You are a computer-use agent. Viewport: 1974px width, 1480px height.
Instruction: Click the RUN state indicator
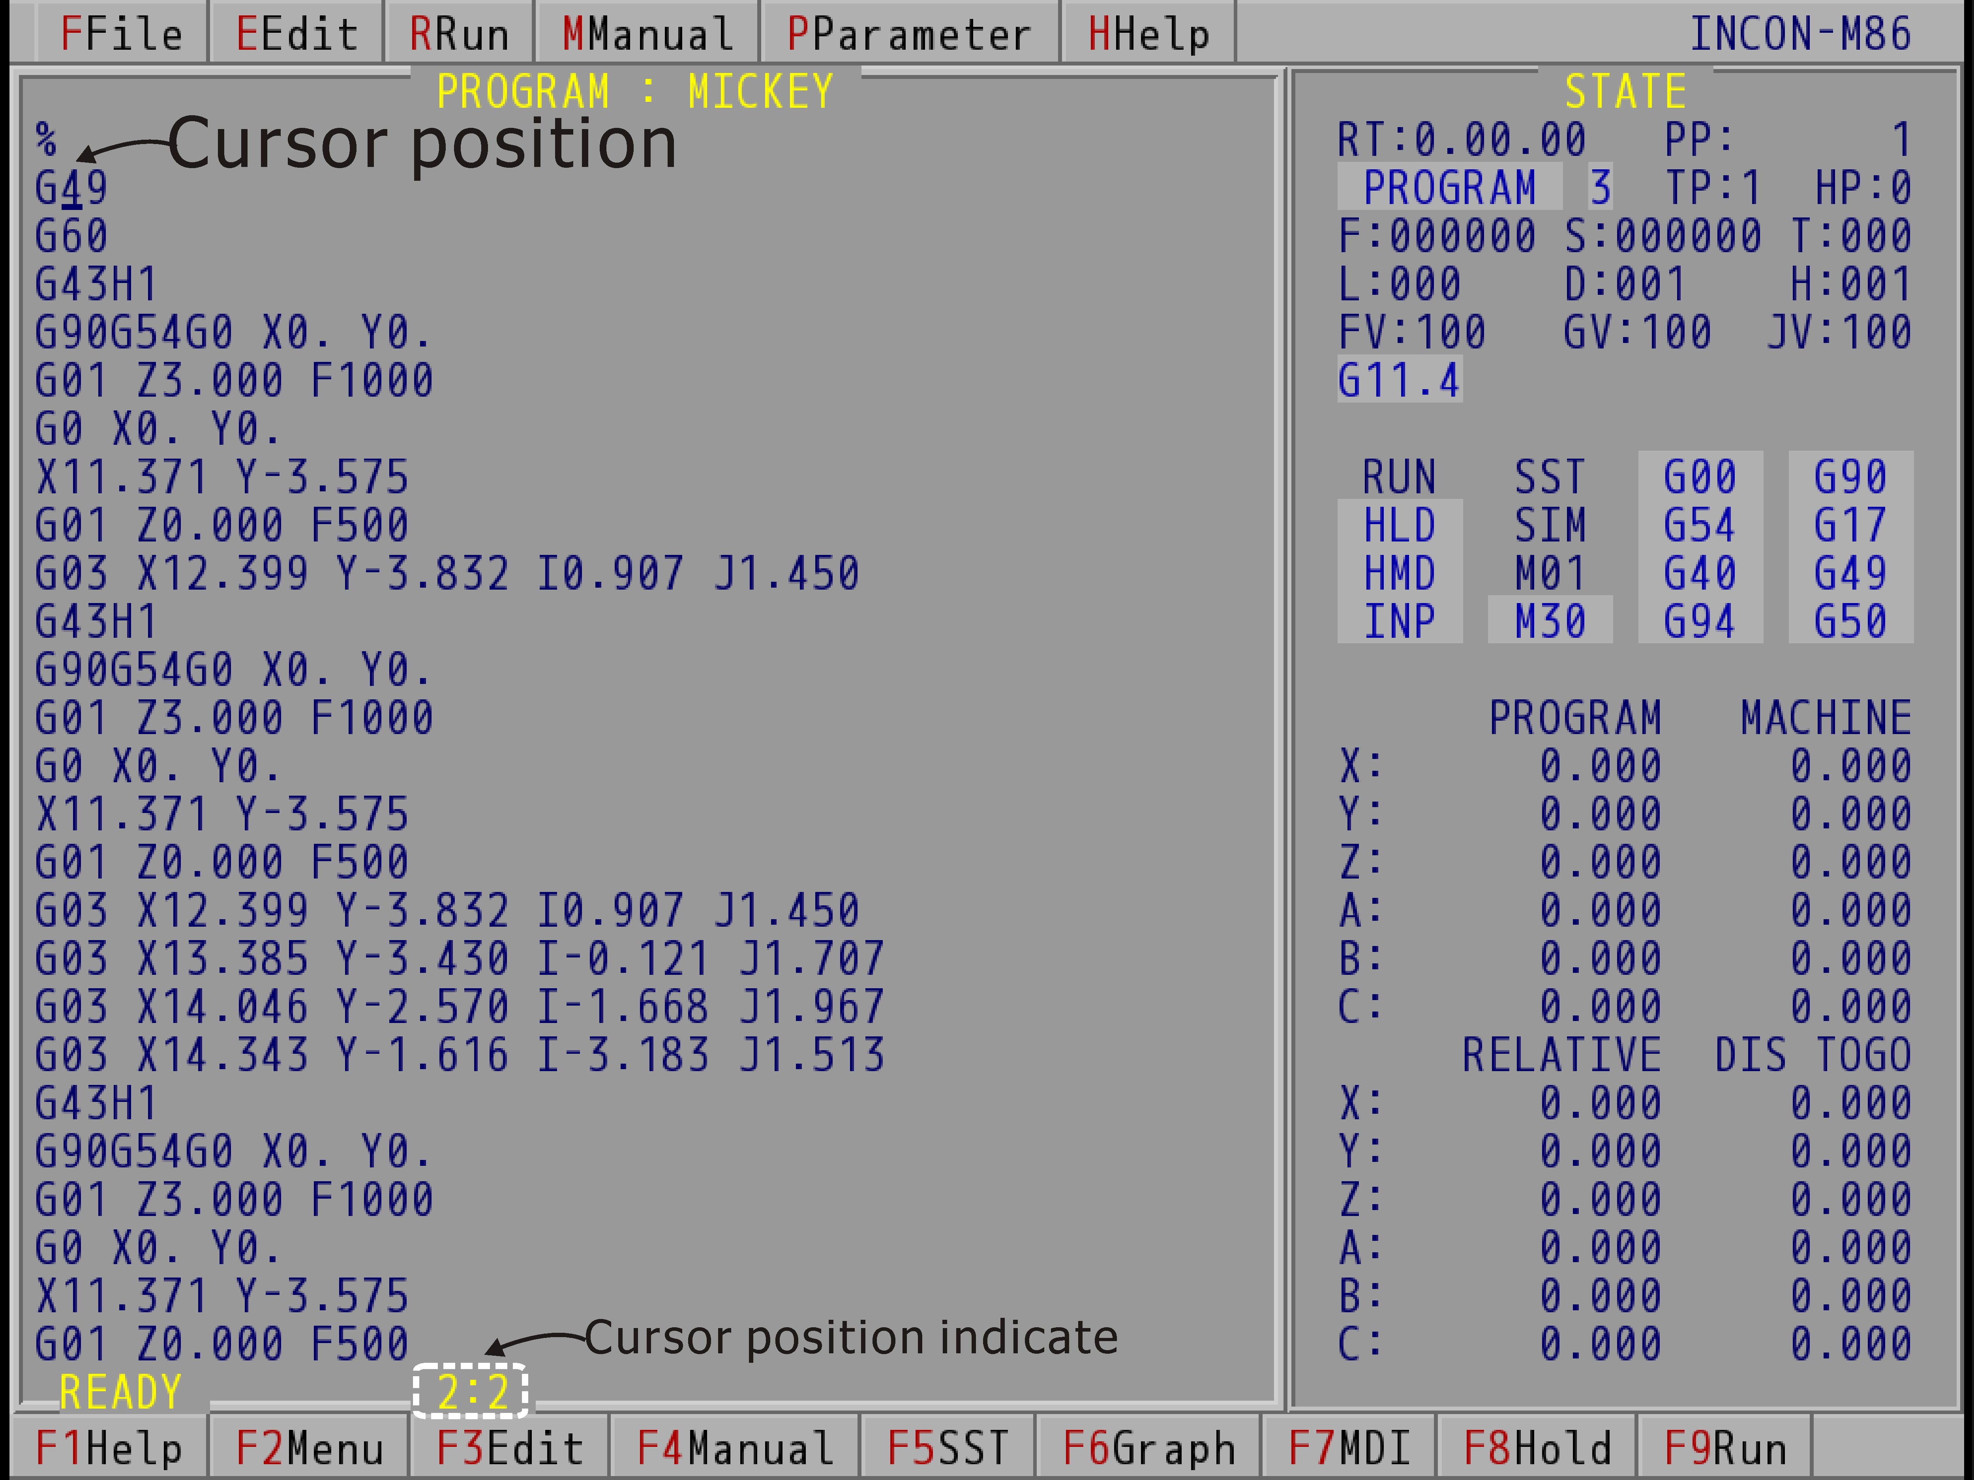pos(1399,477)
